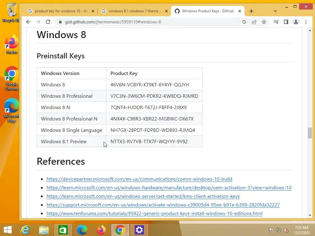Select the Google Chrome desktop shortcut
The image size is (315, 236).
pyautogui.click(x=12, y=78)
